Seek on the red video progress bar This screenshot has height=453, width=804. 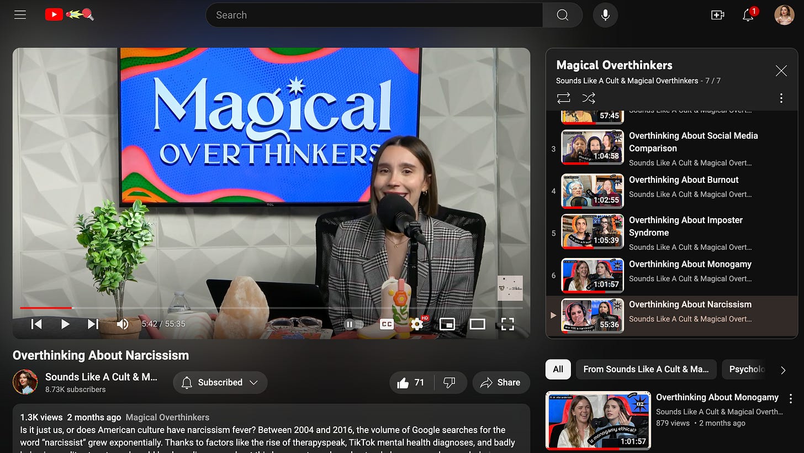coord(271,308)
